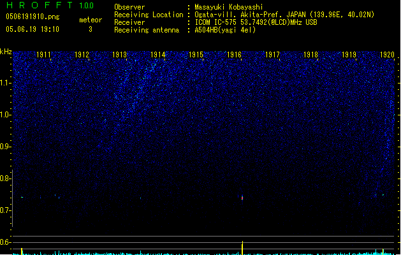Viewport: 401px width, 255px height.
Task: Click the meteor label
Action: (91, 20)
